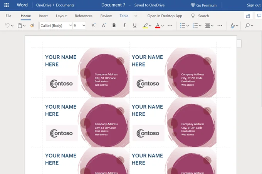
Task: Click the Search box text
Action: point(203,16)
